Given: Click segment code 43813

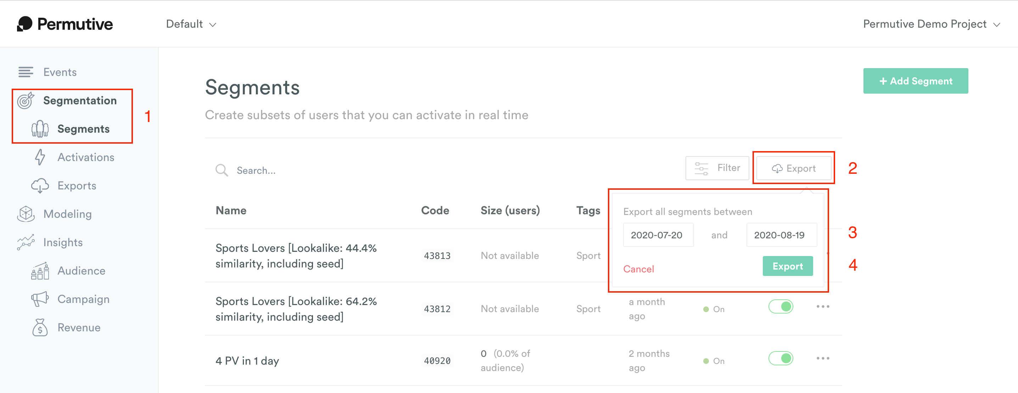Looking at the screenshot, I should tap(437, 256).
